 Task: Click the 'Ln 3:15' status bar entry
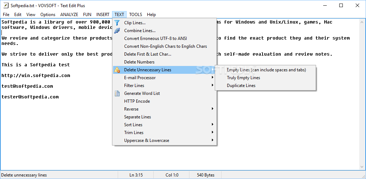point(136,175)
